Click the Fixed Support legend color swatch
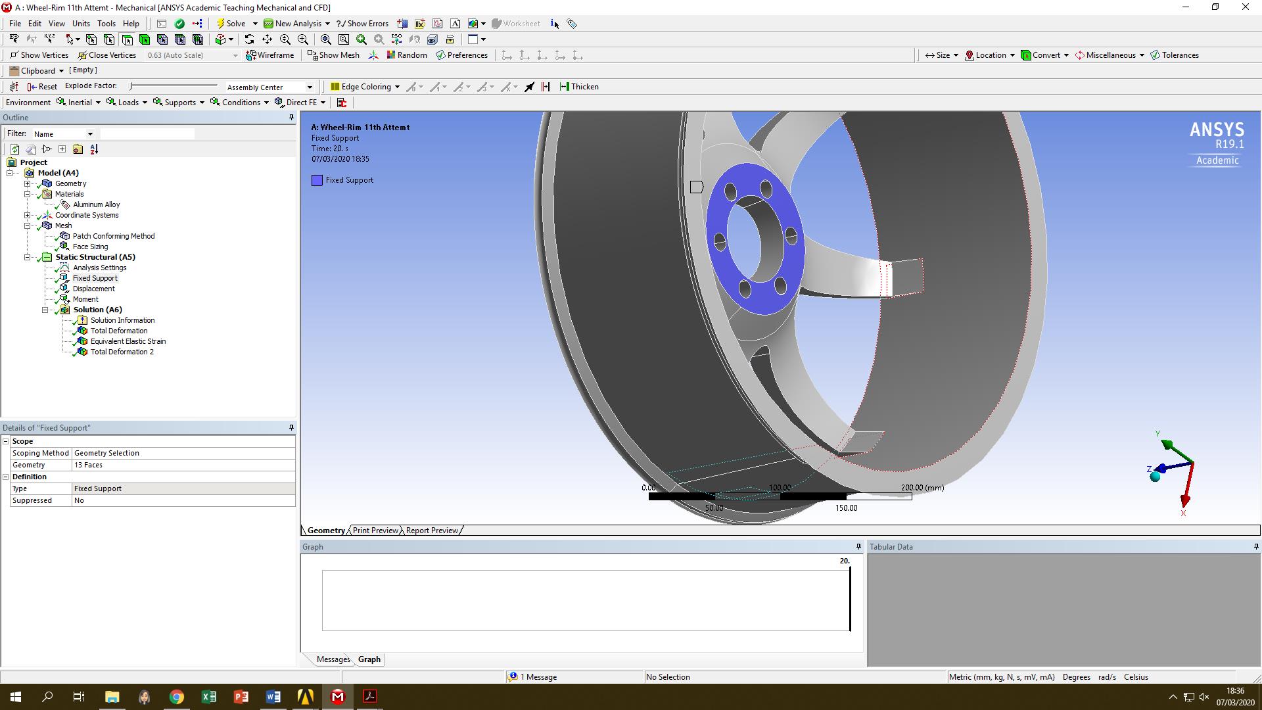 point(317,180)
